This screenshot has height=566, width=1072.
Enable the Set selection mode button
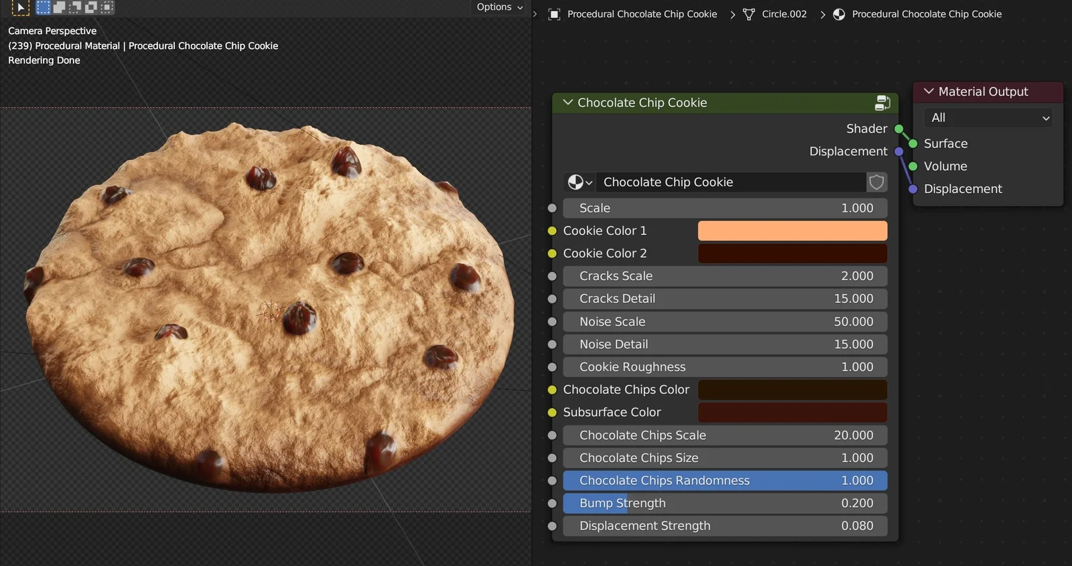pos(43,7)
